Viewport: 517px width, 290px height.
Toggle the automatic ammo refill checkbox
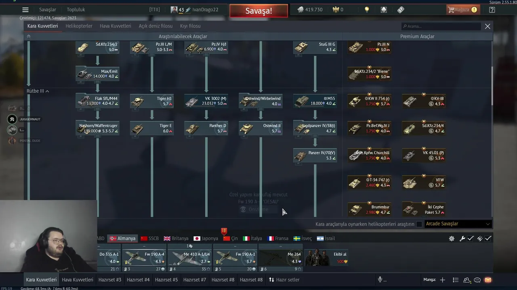488,238
